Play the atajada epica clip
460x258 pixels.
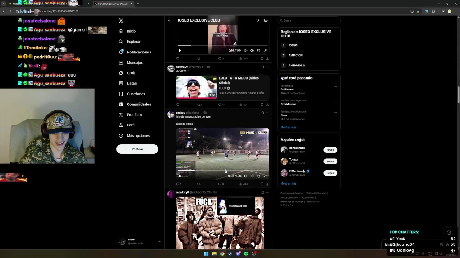(180, 176)
